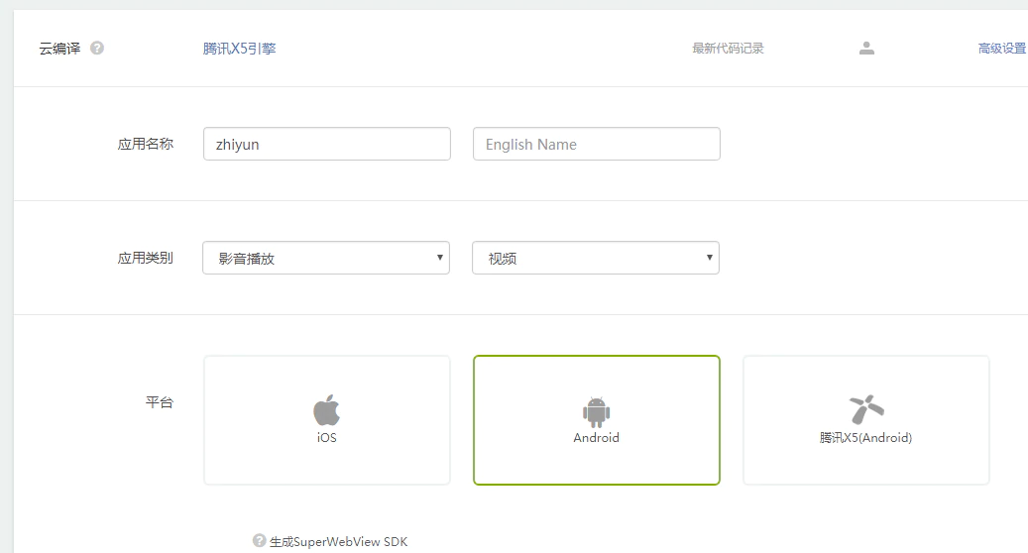Click the 云编译 heading
This screenshot has width=1028, height=553.
[59, 49]
